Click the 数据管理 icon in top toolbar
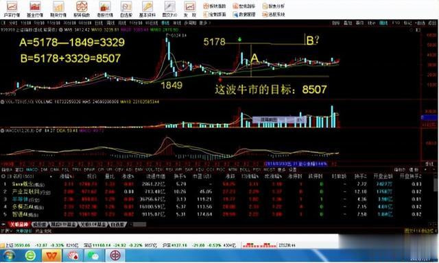 (244, 14)
